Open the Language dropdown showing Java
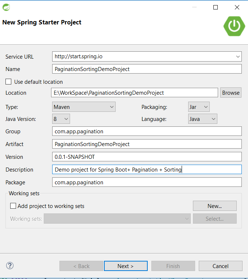 click(203, 119)
